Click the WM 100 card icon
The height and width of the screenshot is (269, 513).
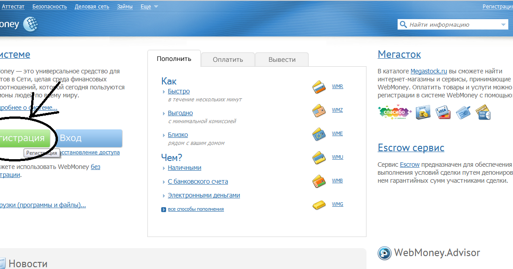point(483,112)
